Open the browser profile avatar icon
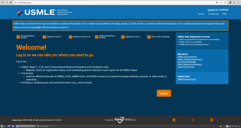Viewport: 241px width, 128px height. coord(234,3)
